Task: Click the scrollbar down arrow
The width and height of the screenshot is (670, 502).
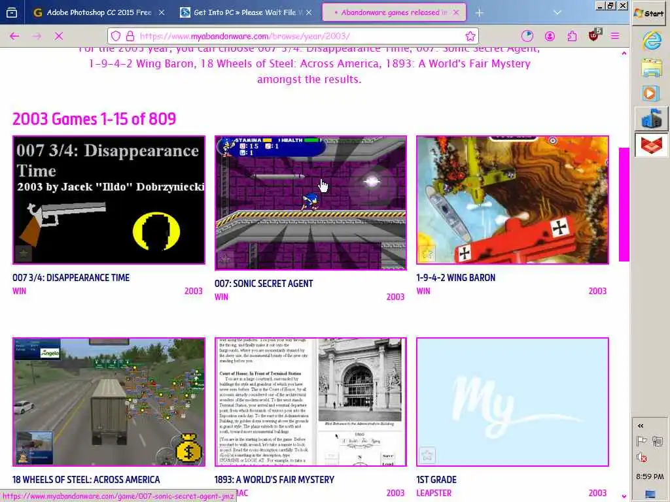Action: [624, 497]
